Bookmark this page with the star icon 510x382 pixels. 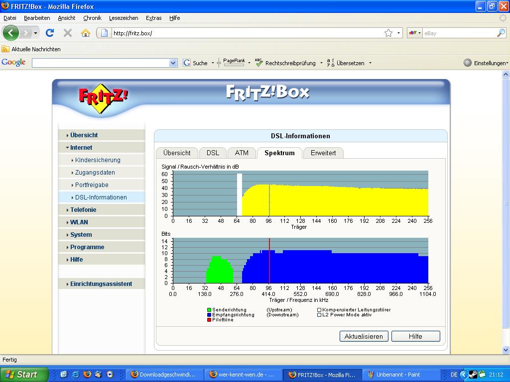[388, 33]
